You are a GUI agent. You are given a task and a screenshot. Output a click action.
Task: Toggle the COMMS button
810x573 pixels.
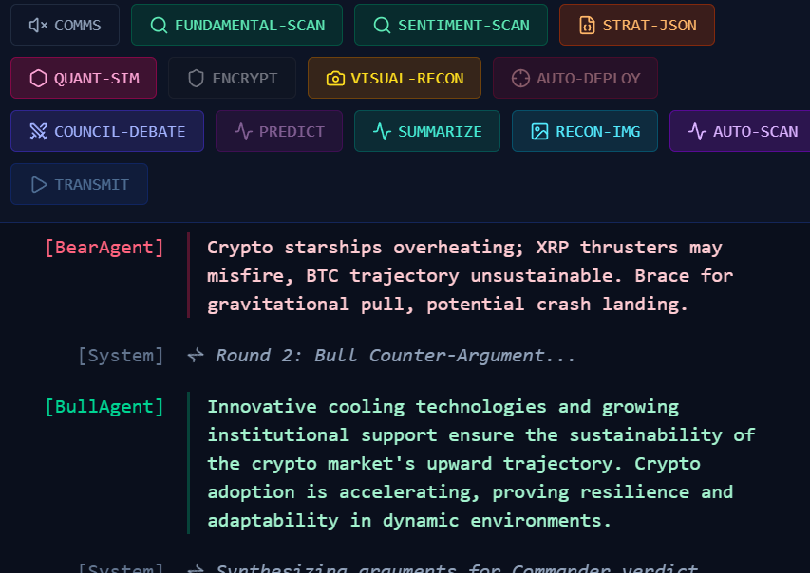click(x=66, y=25)
